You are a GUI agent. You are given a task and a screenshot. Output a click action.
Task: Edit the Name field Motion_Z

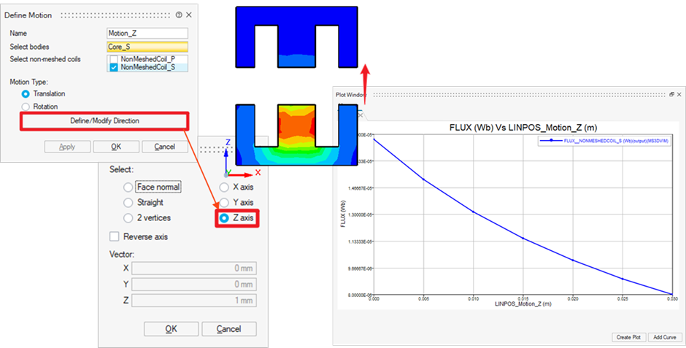[147, 34]
